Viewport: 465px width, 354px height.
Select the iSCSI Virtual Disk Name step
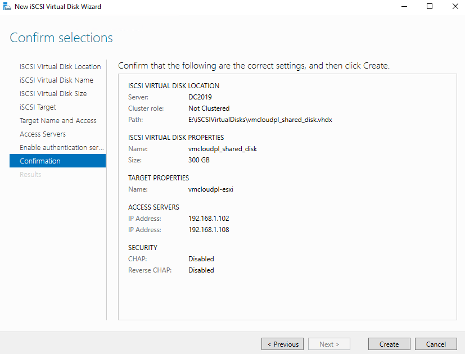tap(56, 80)
